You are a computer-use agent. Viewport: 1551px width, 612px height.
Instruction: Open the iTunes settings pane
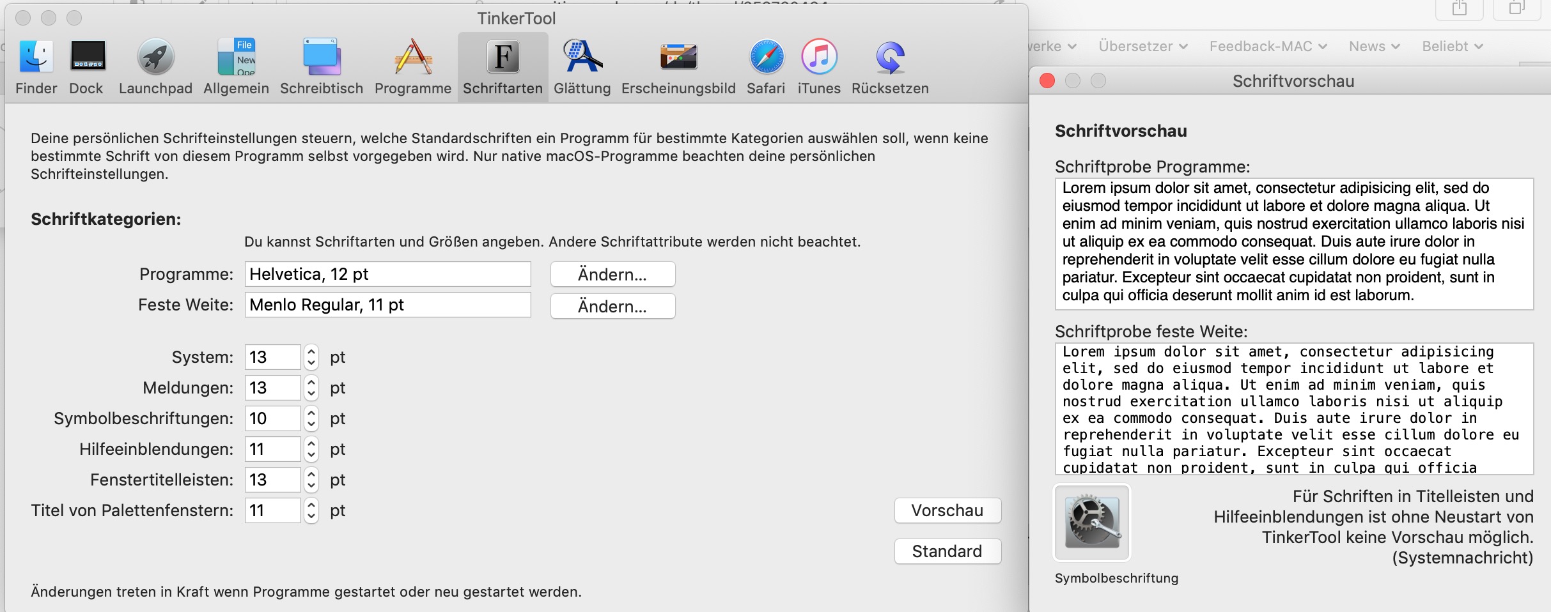point(819,67)
